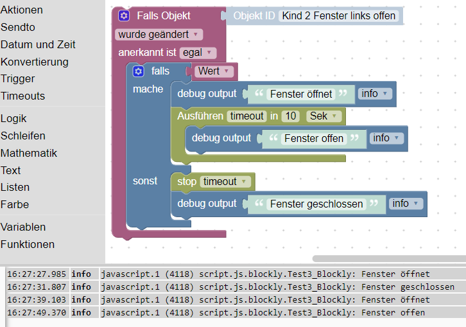
Task: Select the 'debug output' block for Fenster geschlossen
Action: click(207, 204)
